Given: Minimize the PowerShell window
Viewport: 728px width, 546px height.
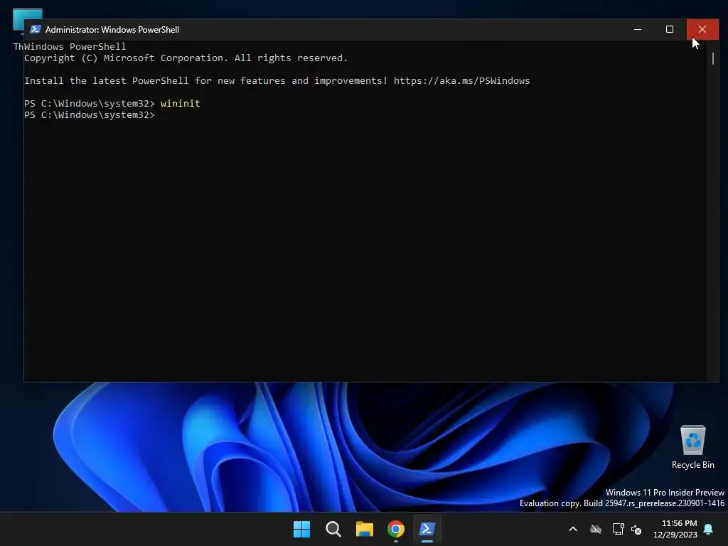Looking at the screenshot, I should coord(638,29).
